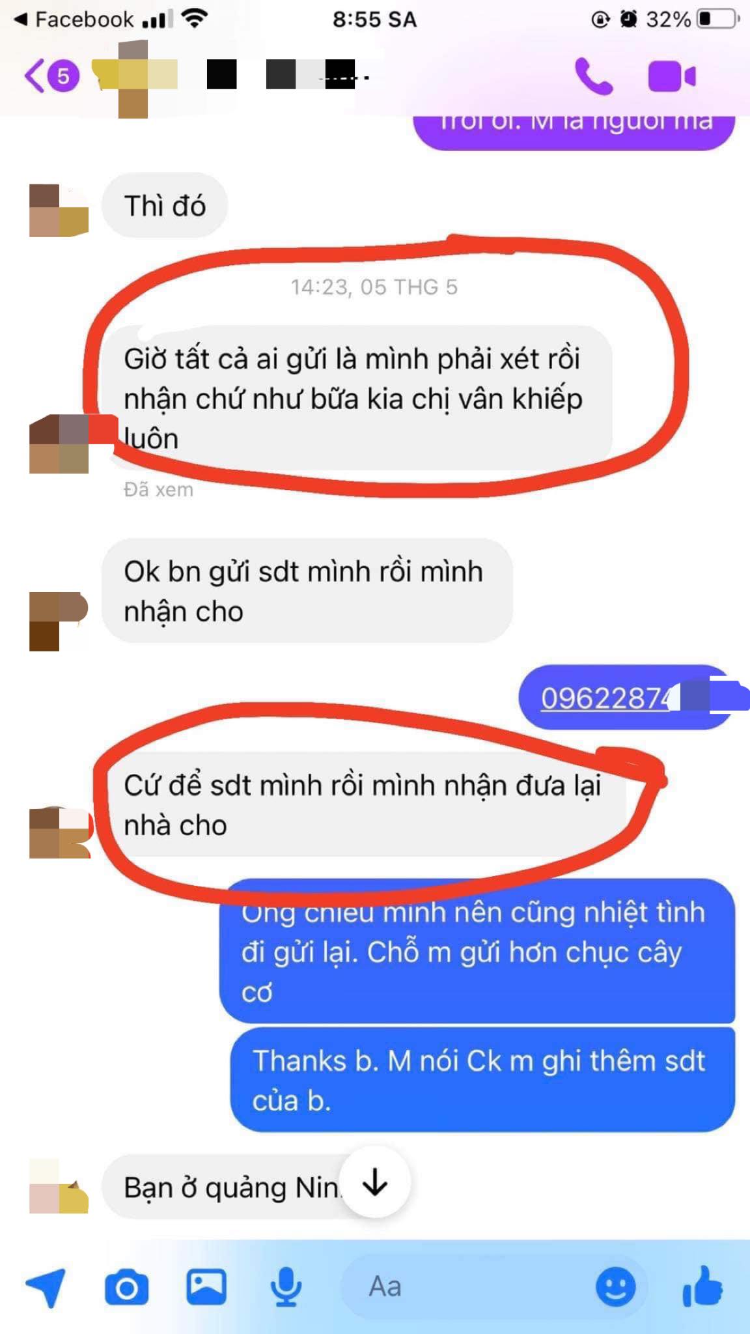Tap avatar beside "Bạn ở quảng Nin" message
750x1334 pixels.
coord(59,1185)
